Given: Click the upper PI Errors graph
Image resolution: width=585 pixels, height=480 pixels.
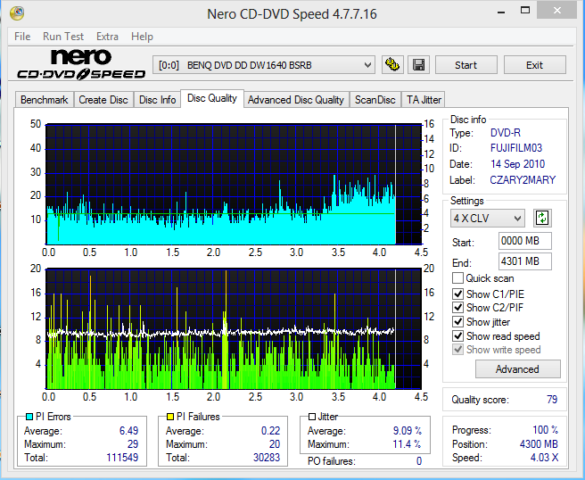Looking at the screenshot, I should pyautogui.click(x=234, y=185).
